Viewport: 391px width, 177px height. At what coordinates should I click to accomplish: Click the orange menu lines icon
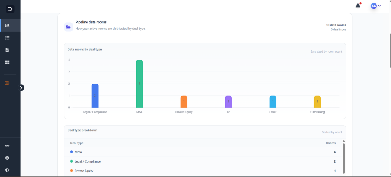[7, 83]
